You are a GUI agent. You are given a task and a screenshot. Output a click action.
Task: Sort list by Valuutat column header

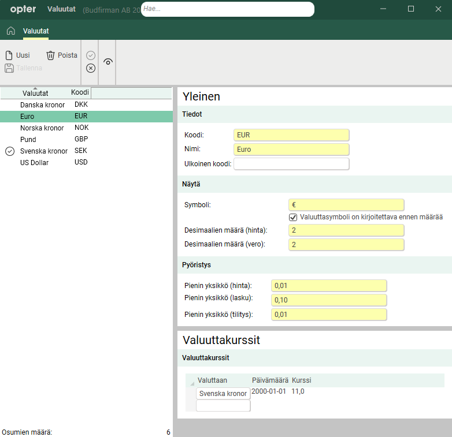pos(35,93)
